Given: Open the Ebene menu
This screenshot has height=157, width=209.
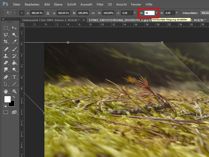Looking at the screenshot, I should coord(58,4).
